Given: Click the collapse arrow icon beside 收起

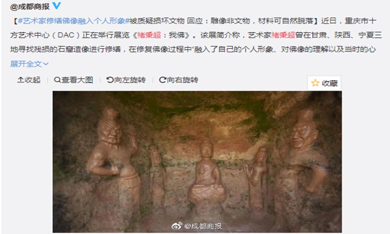Looking at the screenshot, I should pyautogui.click(x=20, y=80).
